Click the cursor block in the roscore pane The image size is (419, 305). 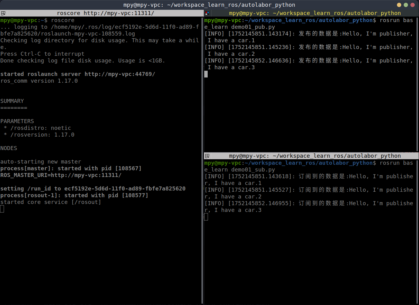[2, 209]
